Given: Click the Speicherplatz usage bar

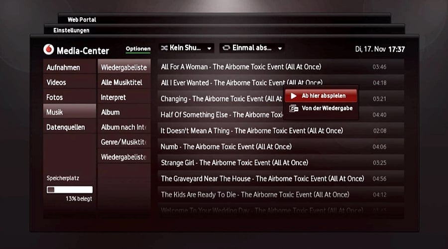Looking at the screenshot, I should pos(69,190).
